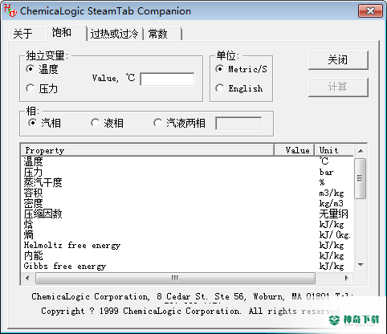Select the 液相 phase option
This screenshot has width=387, height=334.
click(107, 123)
